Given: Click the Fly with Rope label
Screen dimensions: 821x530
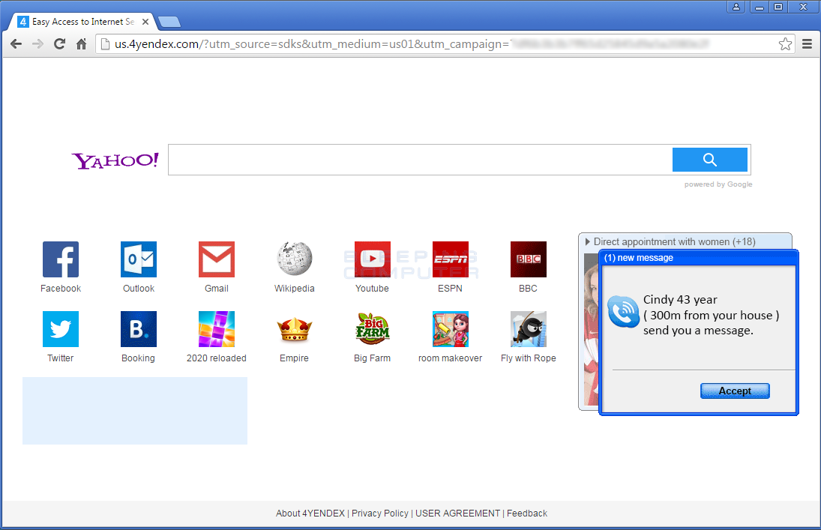Looking at the screenshot, I should (529, 358).
